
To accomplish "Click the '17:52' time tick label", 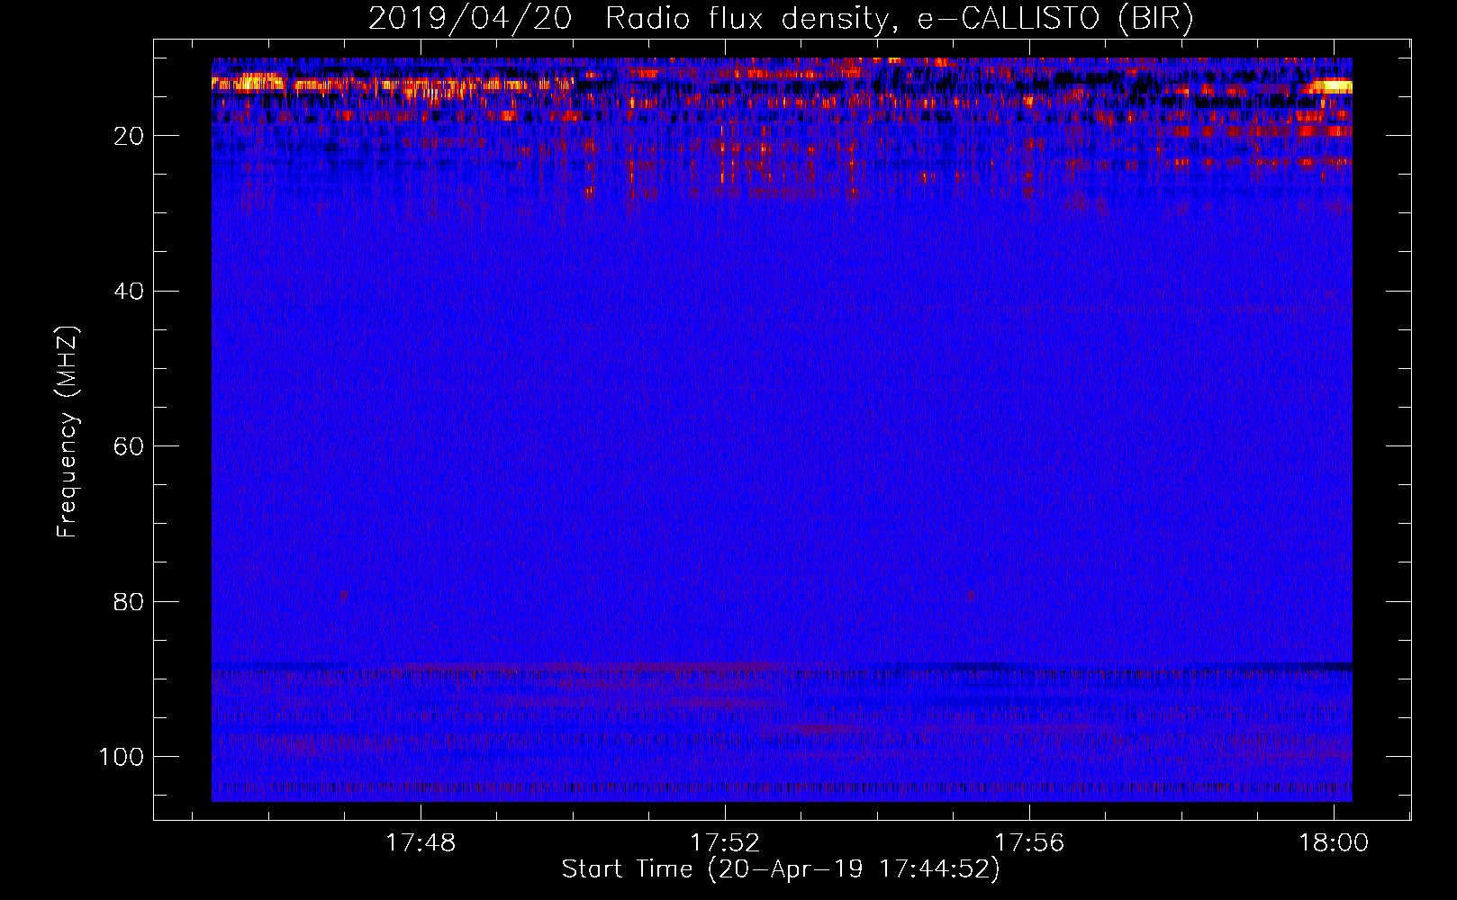I will click(x=725, y=842).
